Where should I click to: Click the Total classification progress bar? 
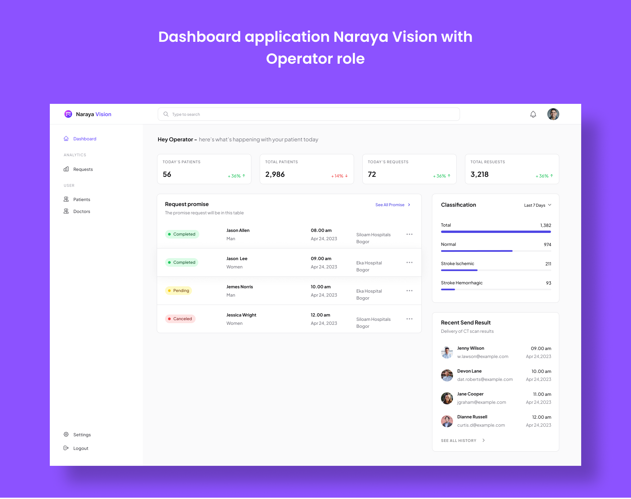point(496,232)
